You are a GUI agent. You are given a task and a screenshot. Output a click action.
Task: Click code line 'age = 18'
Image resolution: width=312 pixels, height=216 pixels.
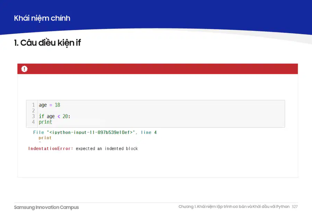coord(49,105)
